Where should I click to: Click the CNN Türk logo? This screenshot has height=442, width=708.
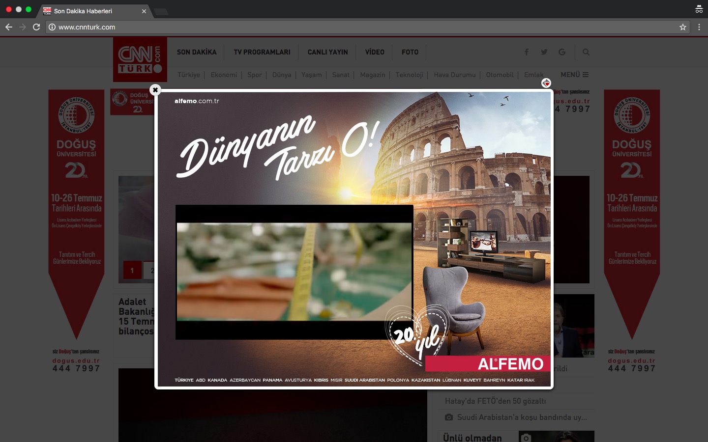pos(140,59)
